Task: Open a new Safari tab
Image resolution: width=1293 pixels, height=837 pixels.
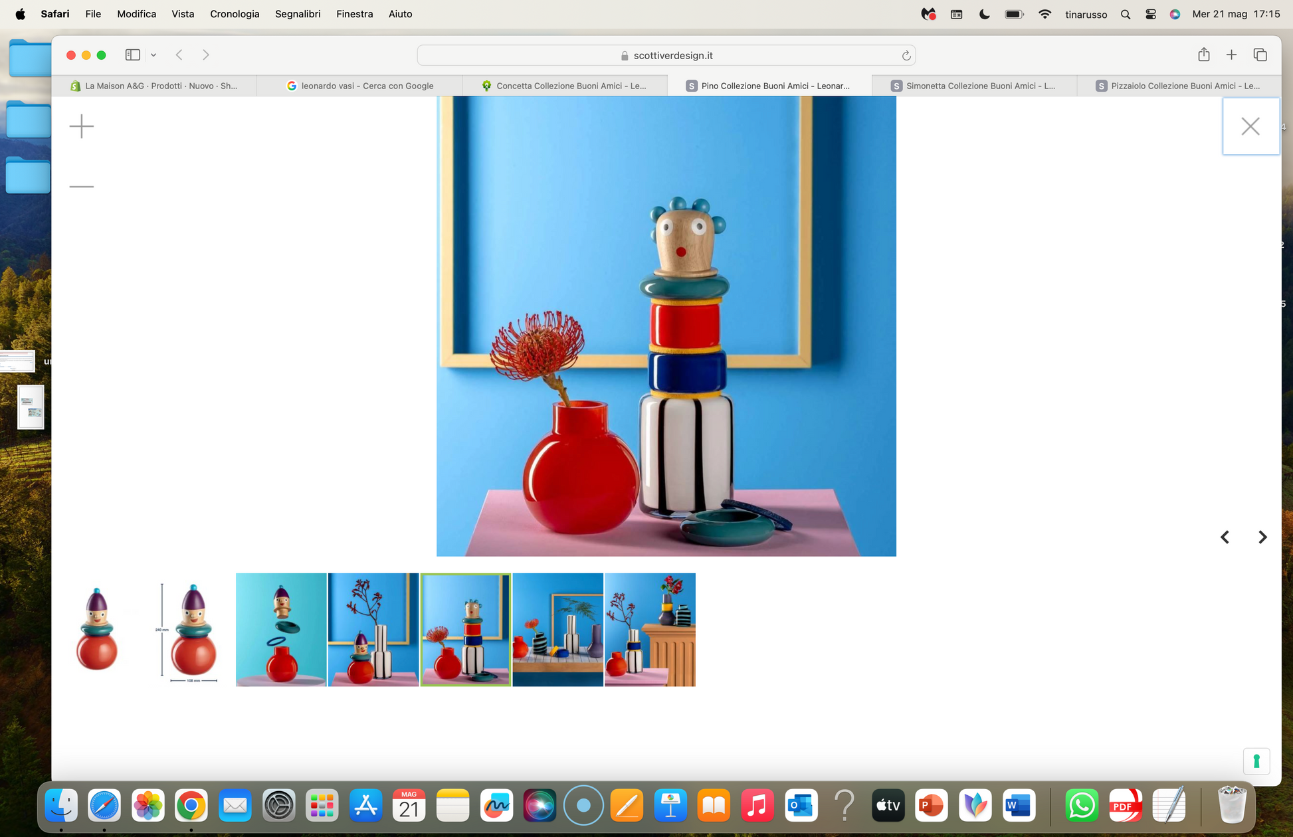Action: click(x=1231, y=55)
